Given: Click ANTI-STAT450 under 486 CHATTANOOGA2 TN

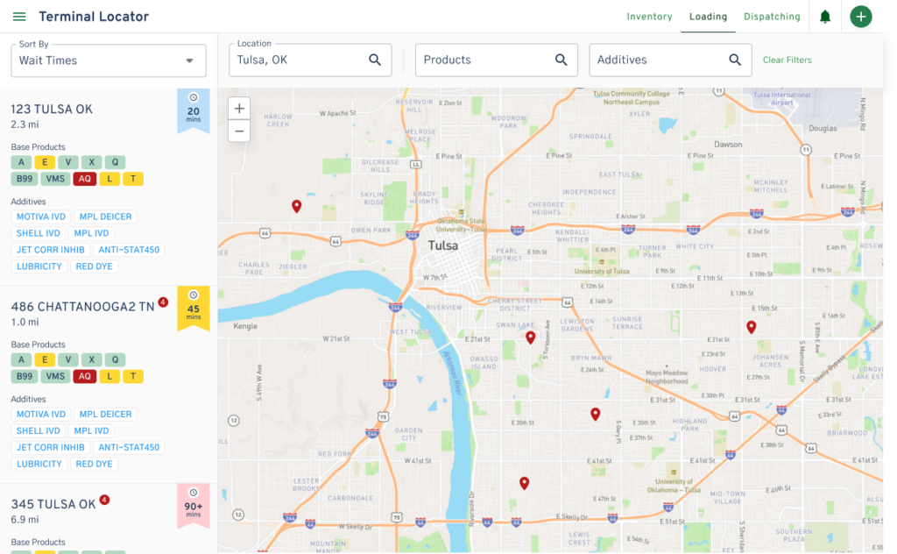Looking at the screenshot, I should 129,447.
